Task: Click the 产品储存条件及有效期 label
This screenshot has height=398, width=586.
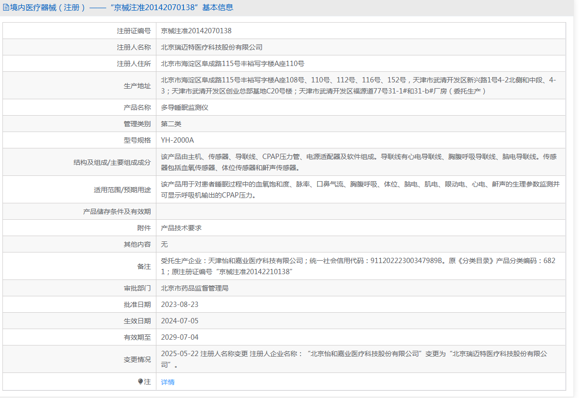Action: tap(117, 212)
